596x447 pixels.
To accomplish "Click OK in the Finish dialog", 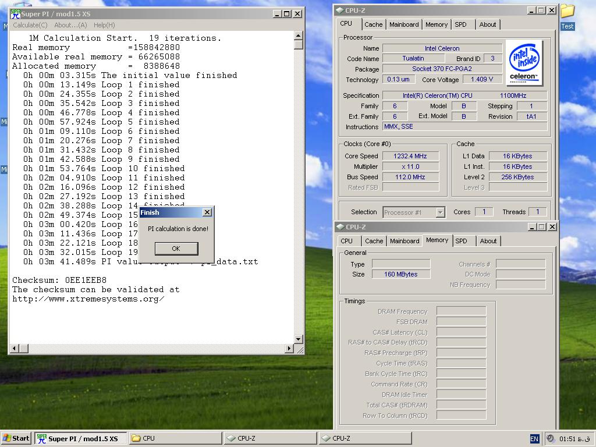I will click(x=176, y=249).
